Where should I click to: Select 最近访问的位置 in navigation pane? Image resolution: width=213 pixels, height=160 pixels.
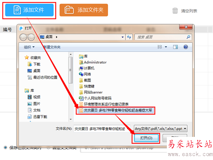coord(42,77)
